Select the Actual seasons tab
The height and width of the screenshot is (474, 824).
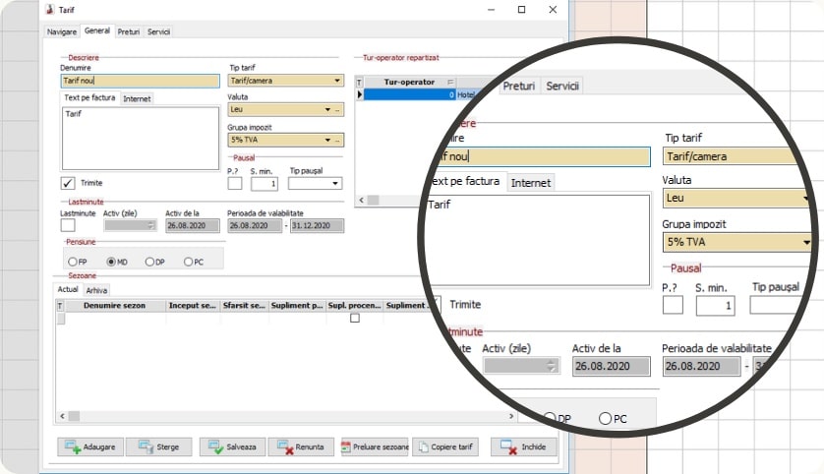(x=68, y=289)
